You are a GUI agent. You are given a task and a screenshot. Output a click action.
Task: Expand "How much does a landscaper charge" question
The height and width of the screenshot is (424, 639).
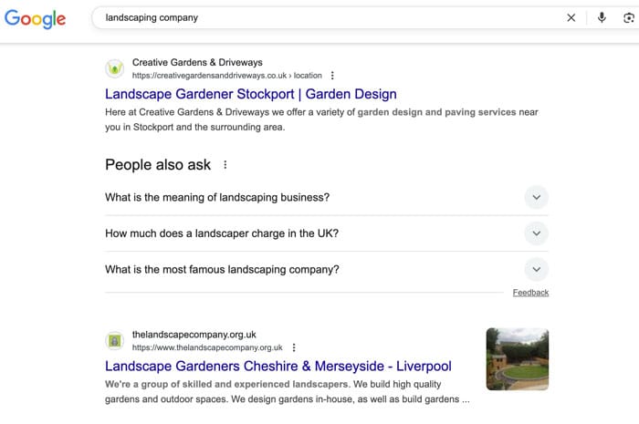327,233
